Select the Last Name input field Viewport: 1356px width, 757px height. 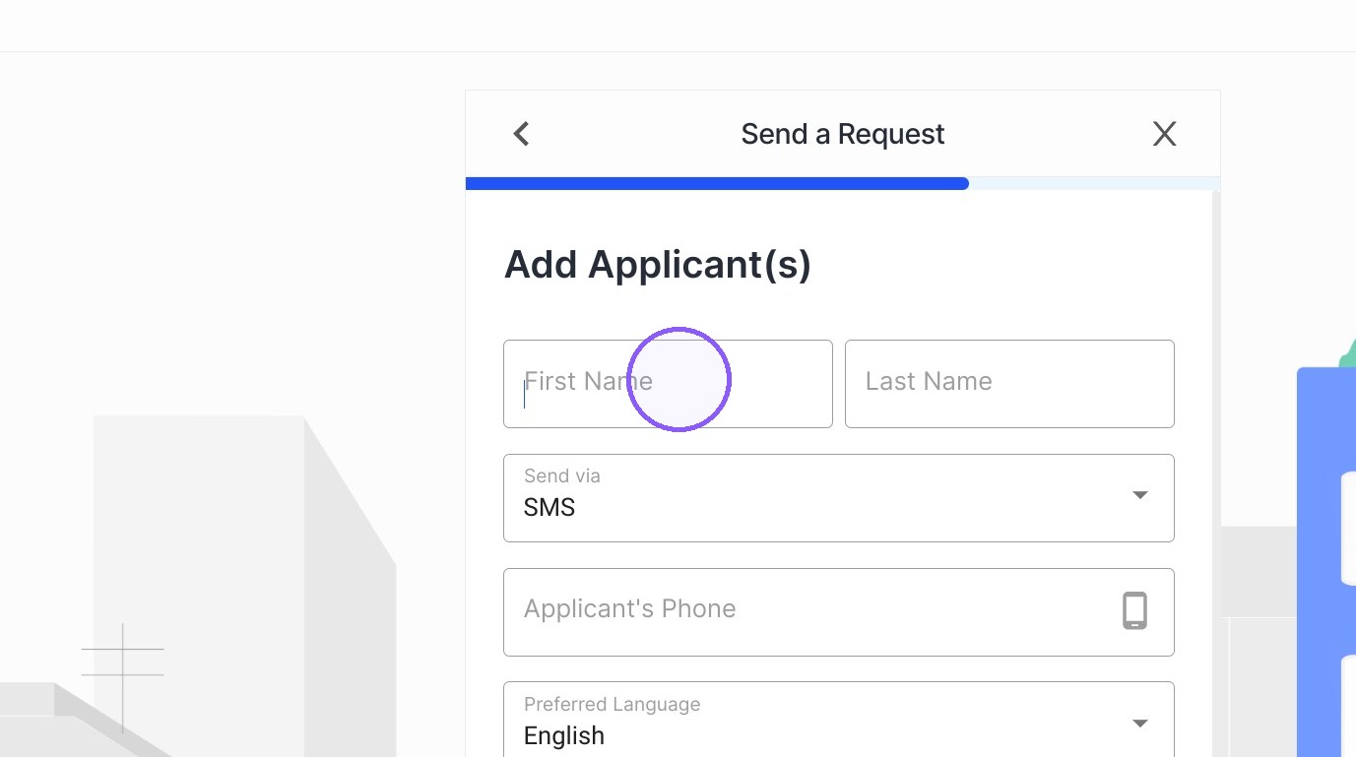tap(1009, 384)
